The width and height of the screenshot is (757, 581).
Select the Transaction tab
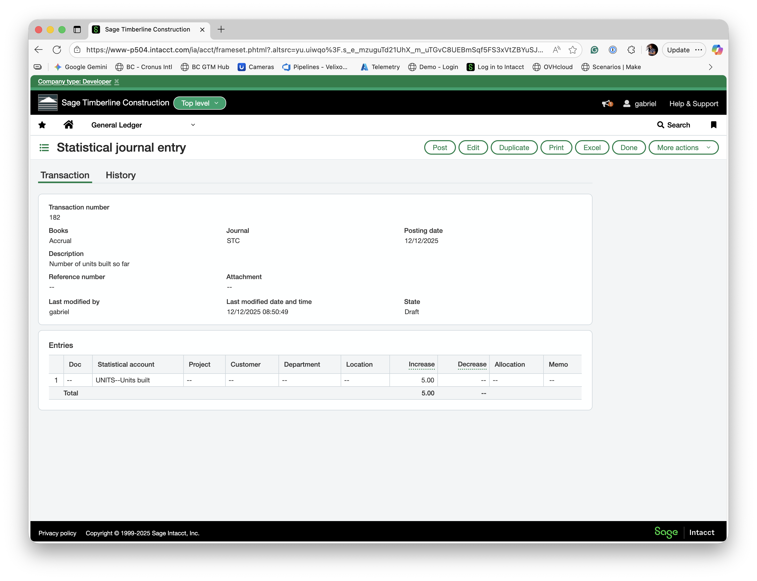[x=65, y=175]
